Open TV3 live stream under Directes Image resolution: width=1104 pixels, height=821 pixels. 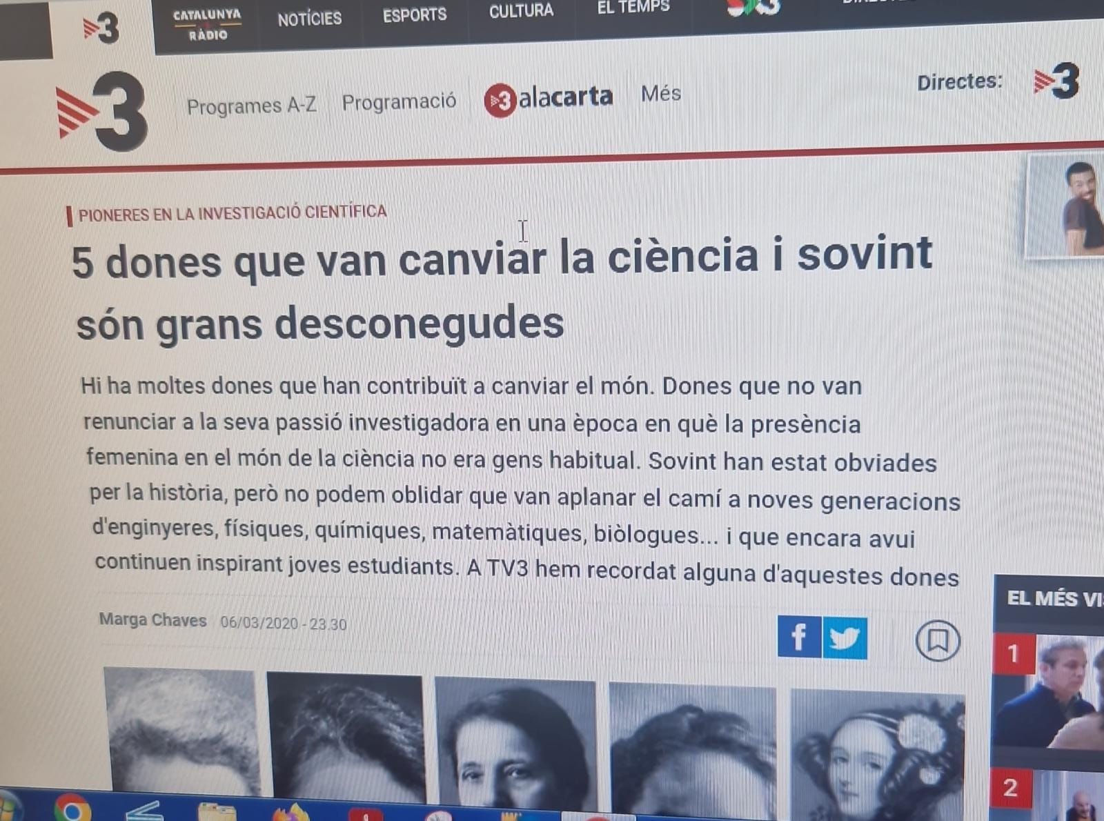1056,81
